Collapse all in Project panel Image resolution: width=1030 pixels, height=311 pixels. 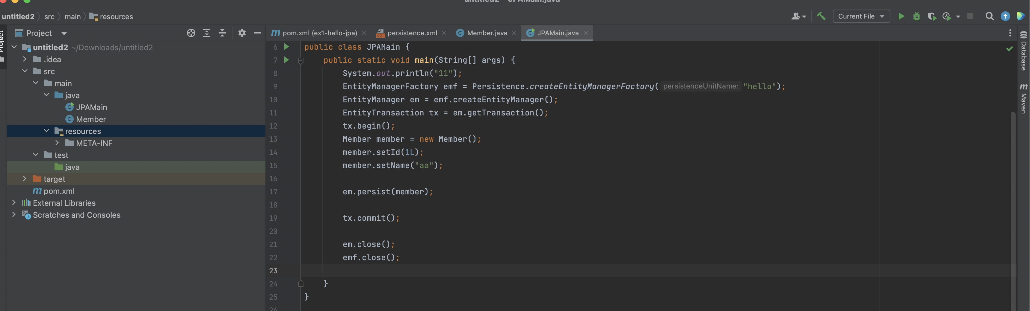[x=222, y=33]
